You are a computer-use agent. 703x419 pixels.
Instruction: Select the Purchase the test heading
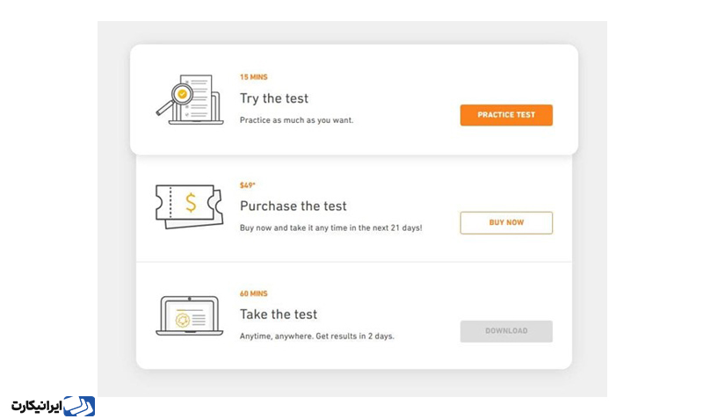(x=294, y=206)
